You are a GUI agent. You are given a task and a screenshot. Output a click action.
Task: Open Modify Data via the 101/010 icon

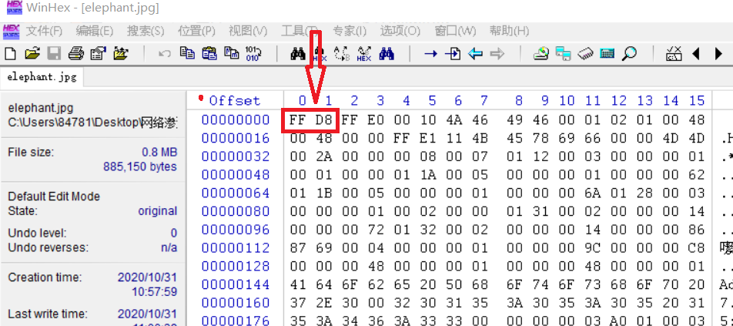253,53
